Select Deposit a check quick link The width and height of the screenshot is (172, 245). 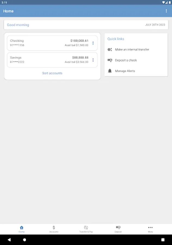(126, 60)
